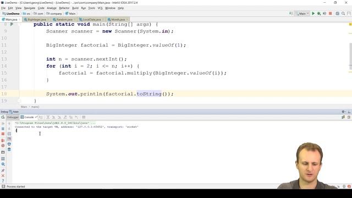Close the debug tab with the red X

[x=3, y=175]
